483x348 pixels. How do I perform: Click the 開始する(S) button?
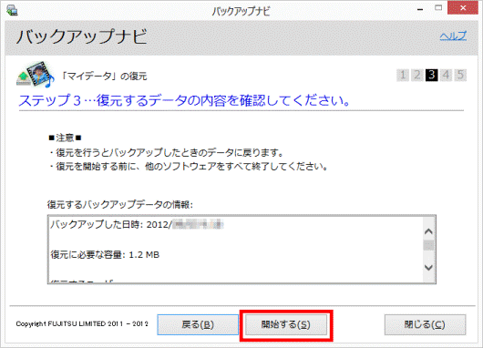(286, 324)
